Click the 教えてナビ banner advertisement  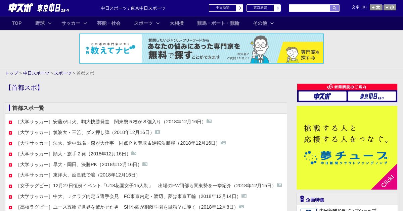[201, 49]
